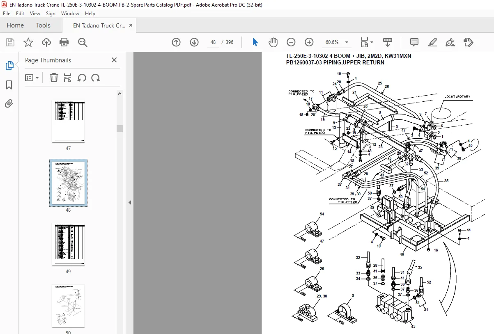Open the zoom level dropdown at 60.6%
The image size is (494, 334).
[x=347, y=42]
